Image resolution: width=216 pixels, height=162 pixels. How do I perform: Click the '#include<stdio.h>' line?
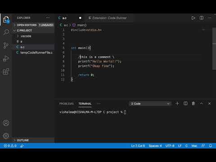(86, 30)
